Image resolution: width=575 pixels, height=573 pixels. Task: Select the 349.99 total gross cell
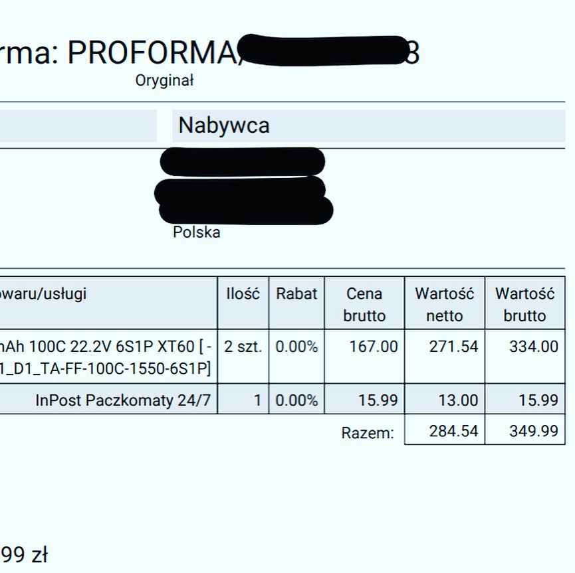534,431
